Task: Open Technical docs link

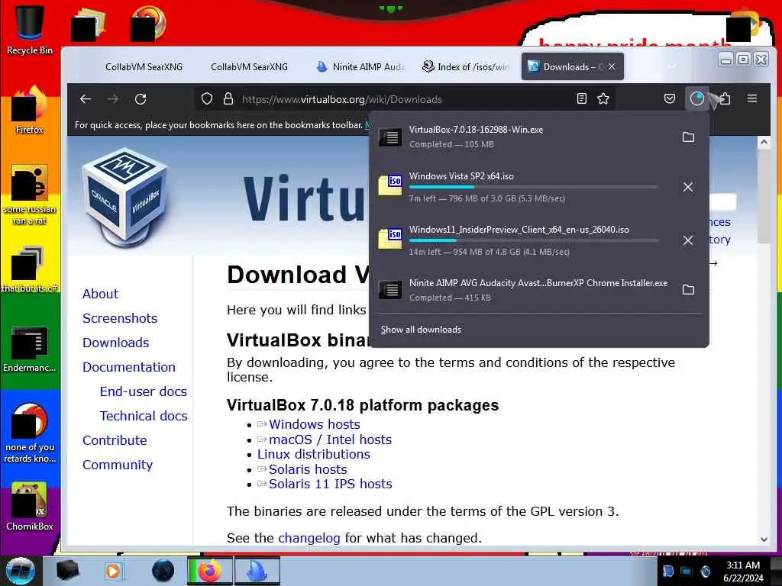Action: point(144,416)
